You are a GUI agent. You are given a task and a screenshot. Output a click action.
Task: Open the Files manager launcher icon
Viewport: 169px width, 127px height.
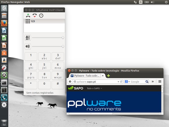pos(4,16)
